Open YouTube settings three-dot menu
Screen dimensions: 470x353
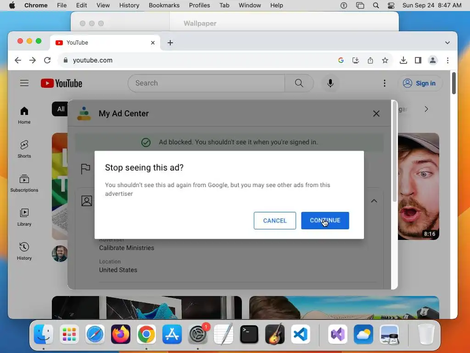(385, 83)
